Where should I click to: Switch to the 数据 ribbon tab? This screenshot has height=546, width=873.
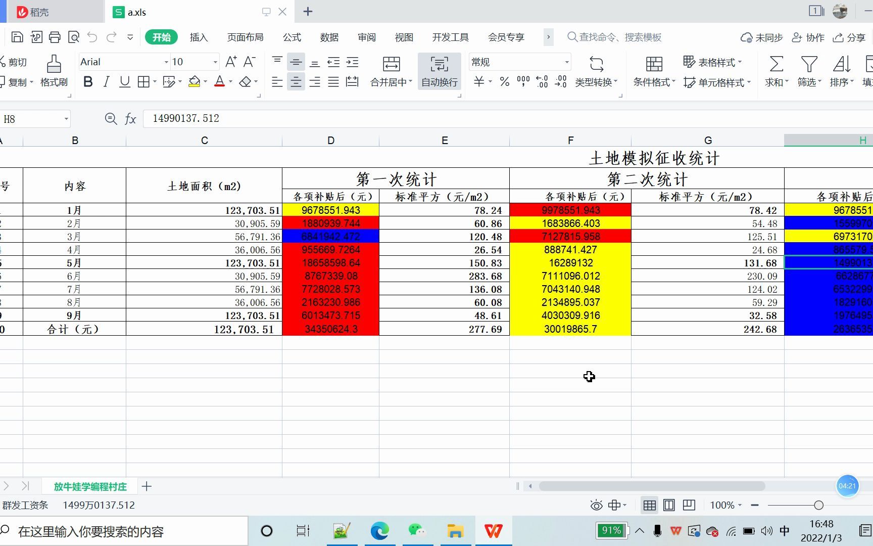coord(329,37)
